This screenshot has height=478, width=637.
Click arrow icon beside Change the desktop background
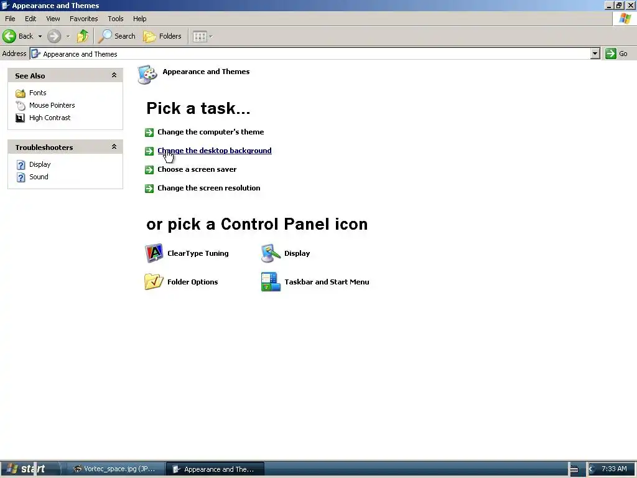[x=149, y=151]
